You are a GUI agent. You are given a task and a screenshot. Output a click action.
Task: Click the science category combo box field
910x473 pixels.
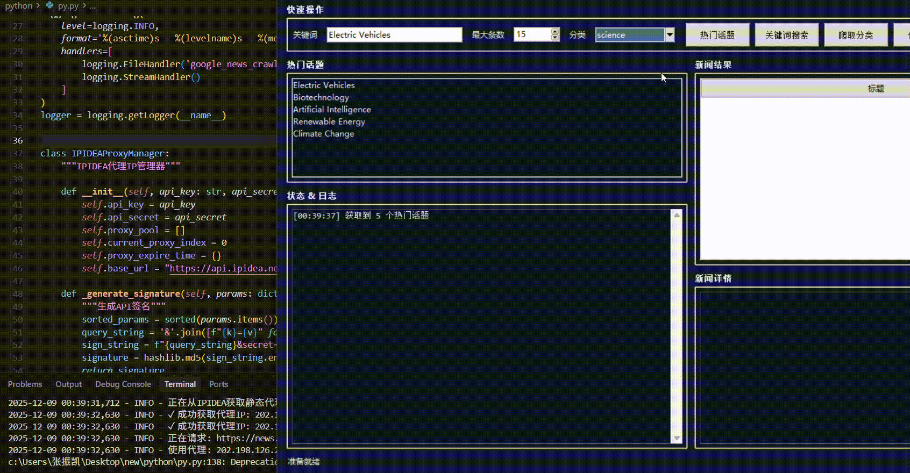[629, 35]
